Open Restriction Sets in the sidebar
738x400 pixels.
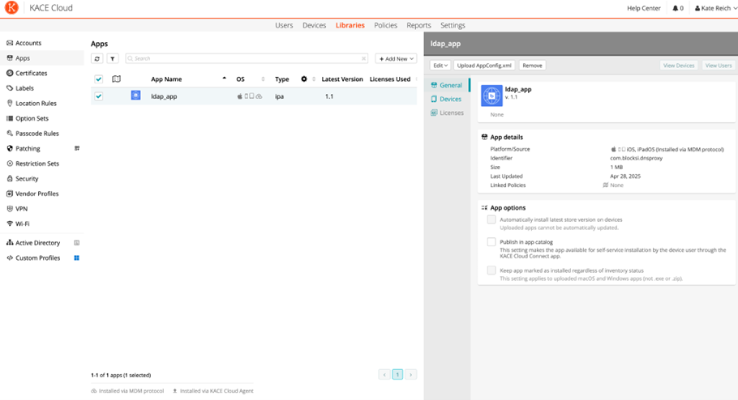[36, 164]
